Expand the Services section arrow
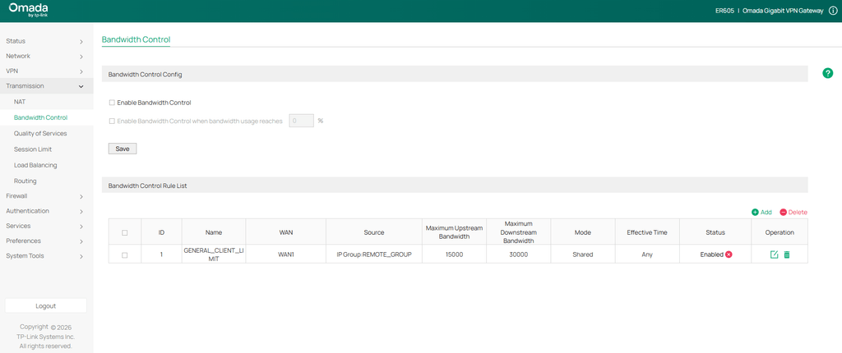 [x=81, y=227]
